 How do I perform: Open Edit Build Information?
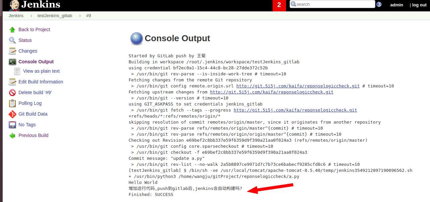[x=41, y=82]
